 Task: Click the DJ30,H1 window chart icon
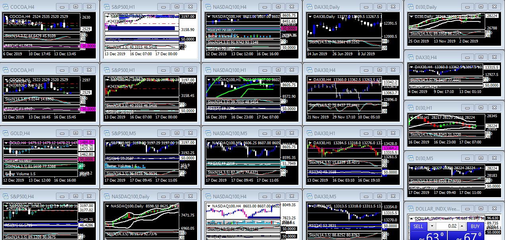[410, 108]
